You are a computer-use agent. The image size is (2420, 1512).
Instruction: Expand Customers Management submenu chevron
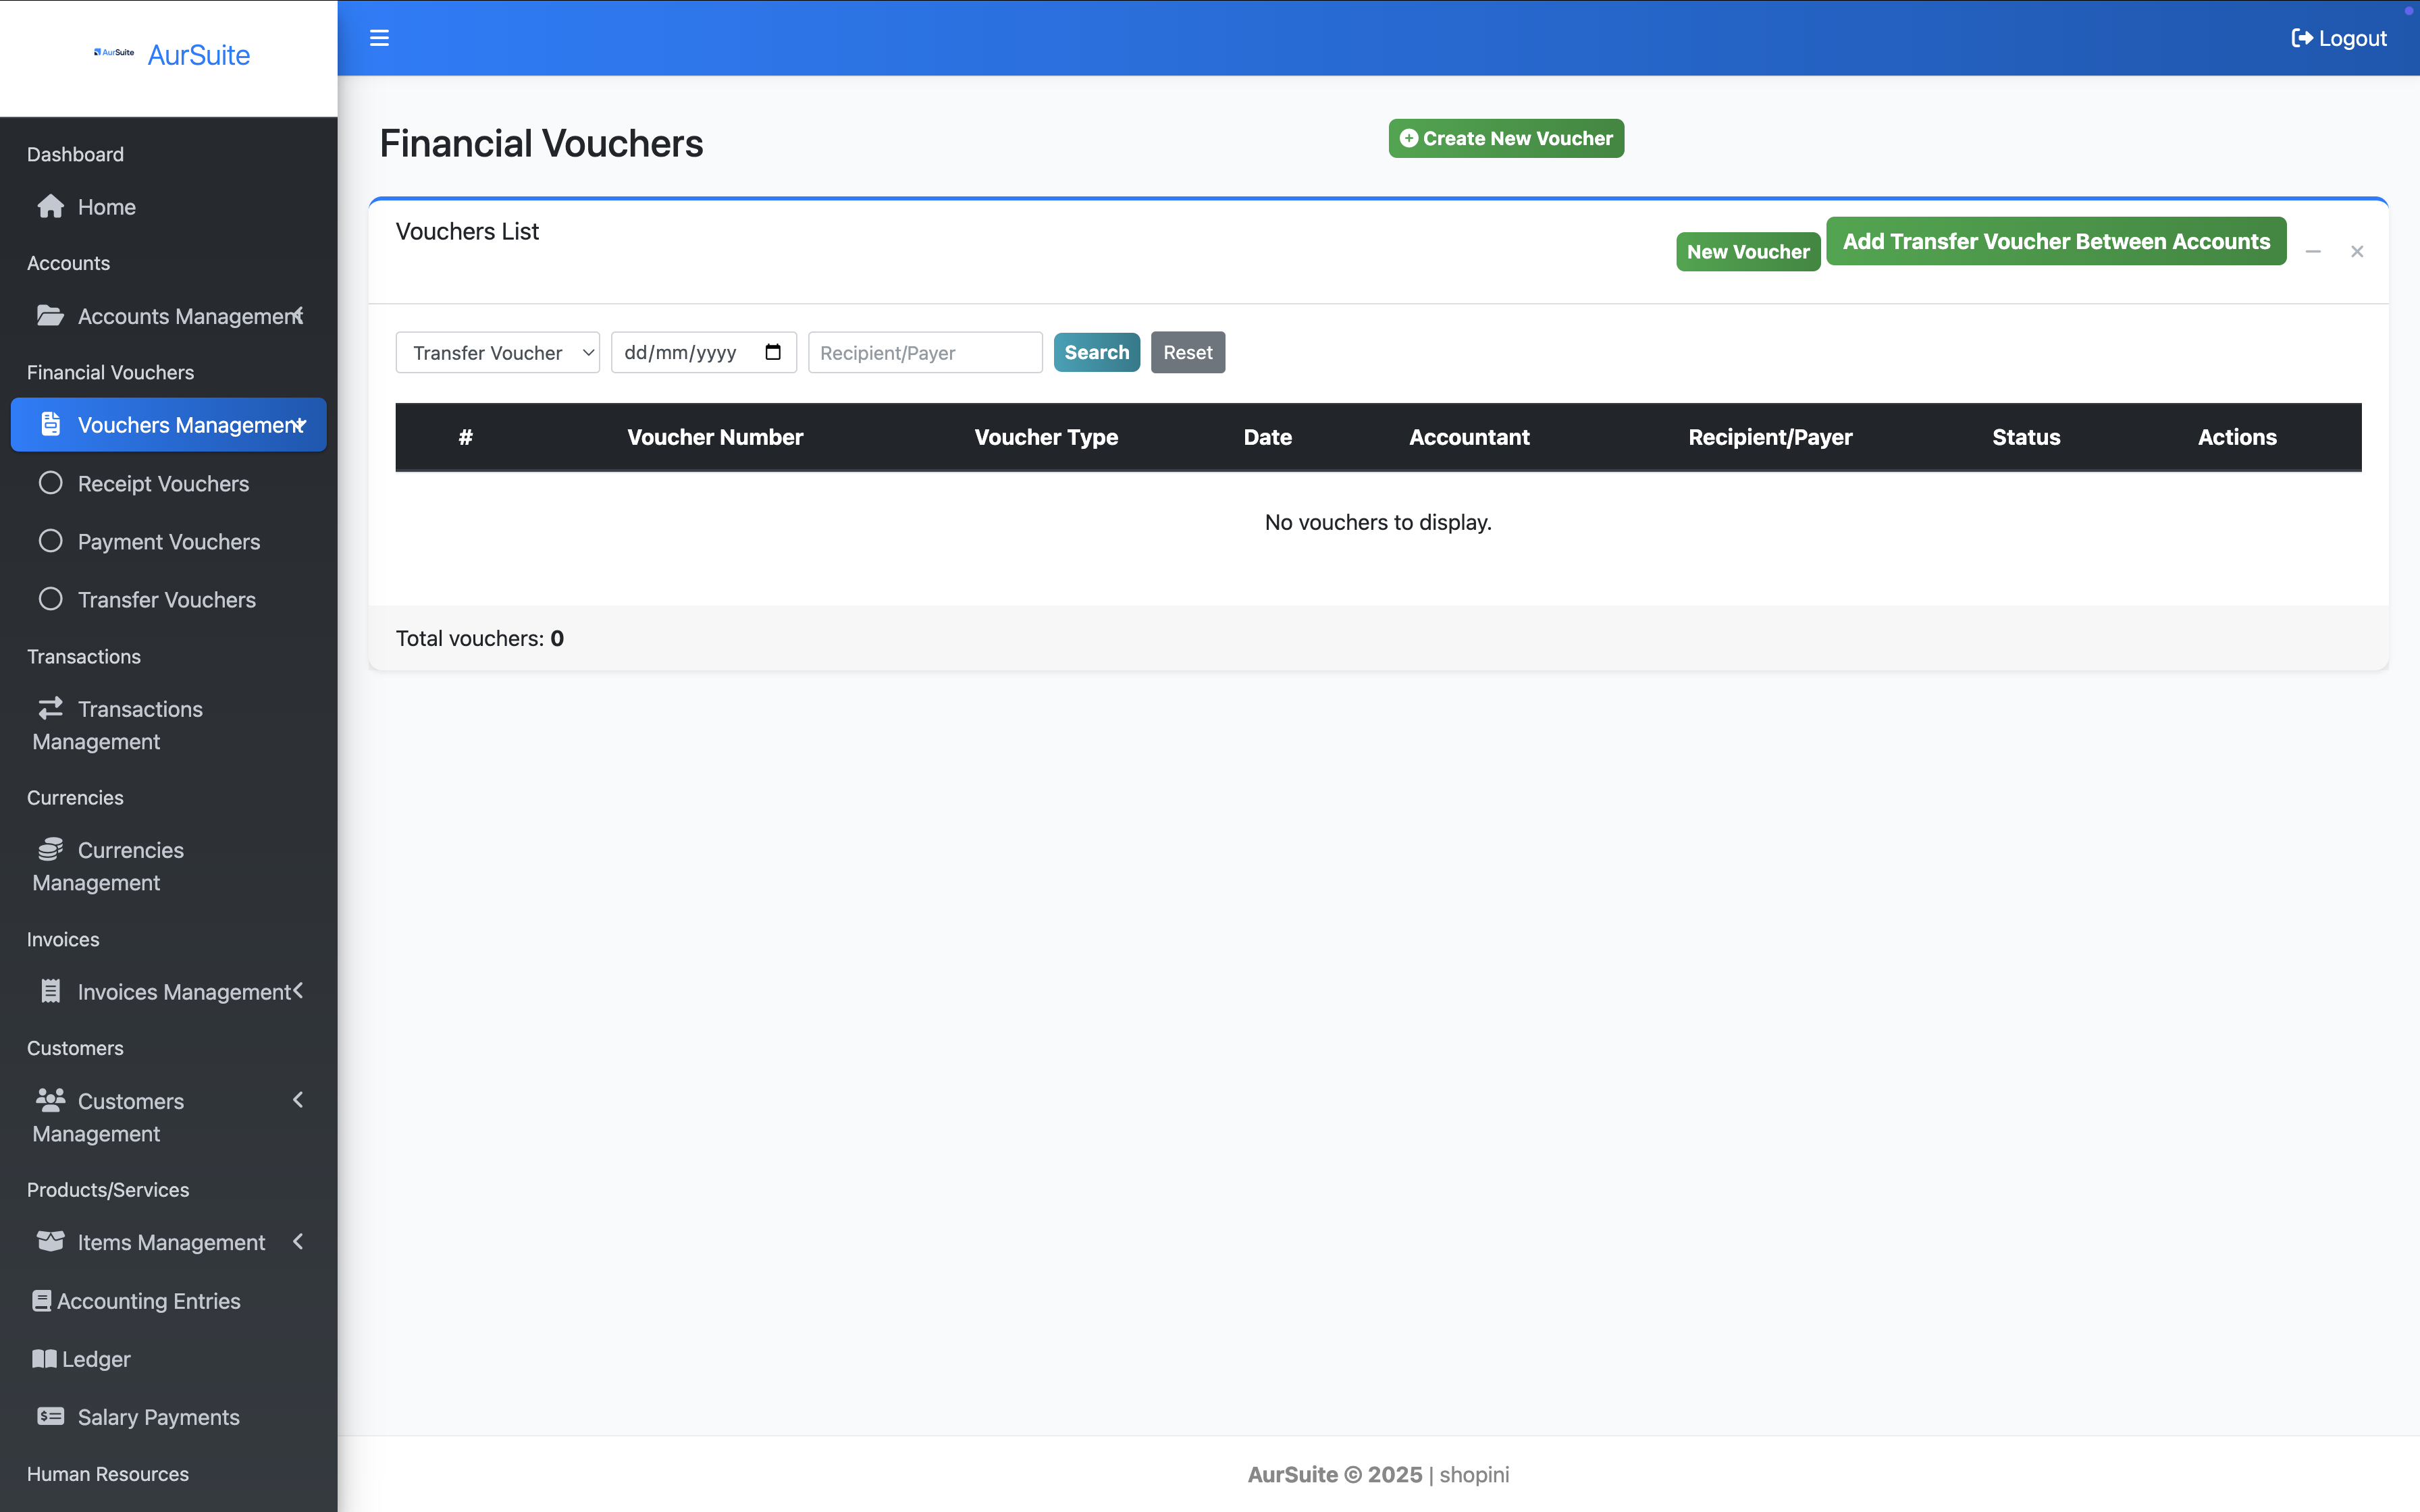pos(298,1100)
